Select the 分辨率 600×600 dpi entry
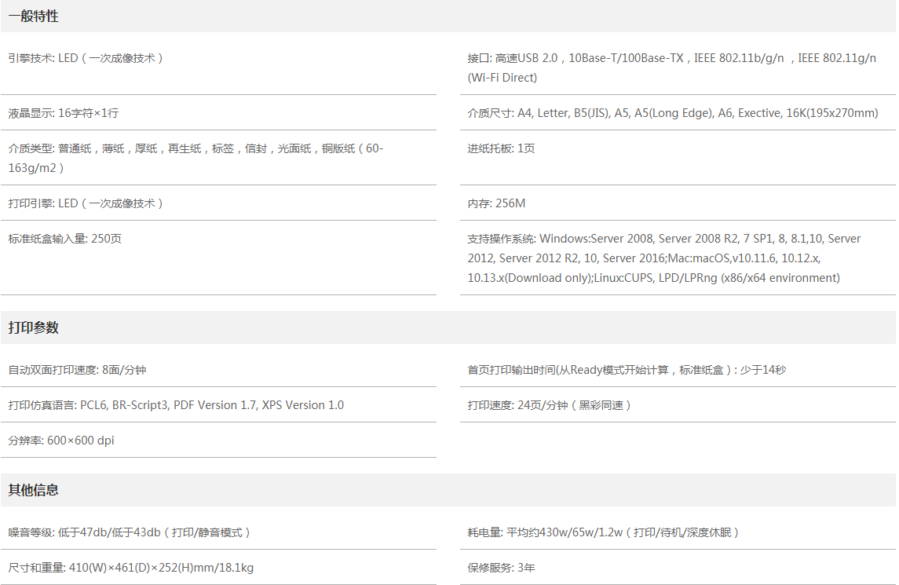This screenshot has width=899, height=585. [x=61, y=441]
